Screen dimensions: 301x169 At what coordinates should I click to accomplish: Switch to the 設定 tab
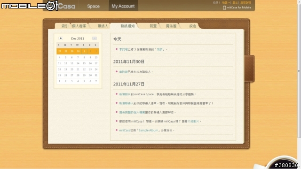point(192,26)
